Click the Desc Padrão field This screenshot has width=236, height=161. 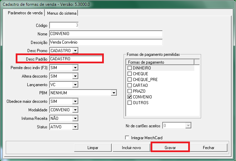76,59
